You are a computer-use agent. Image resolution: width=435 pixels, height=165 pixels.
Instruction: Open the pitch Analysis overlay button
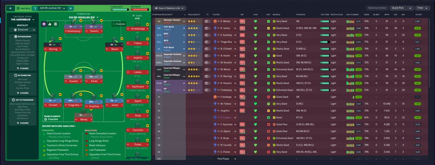coord(119,24)
